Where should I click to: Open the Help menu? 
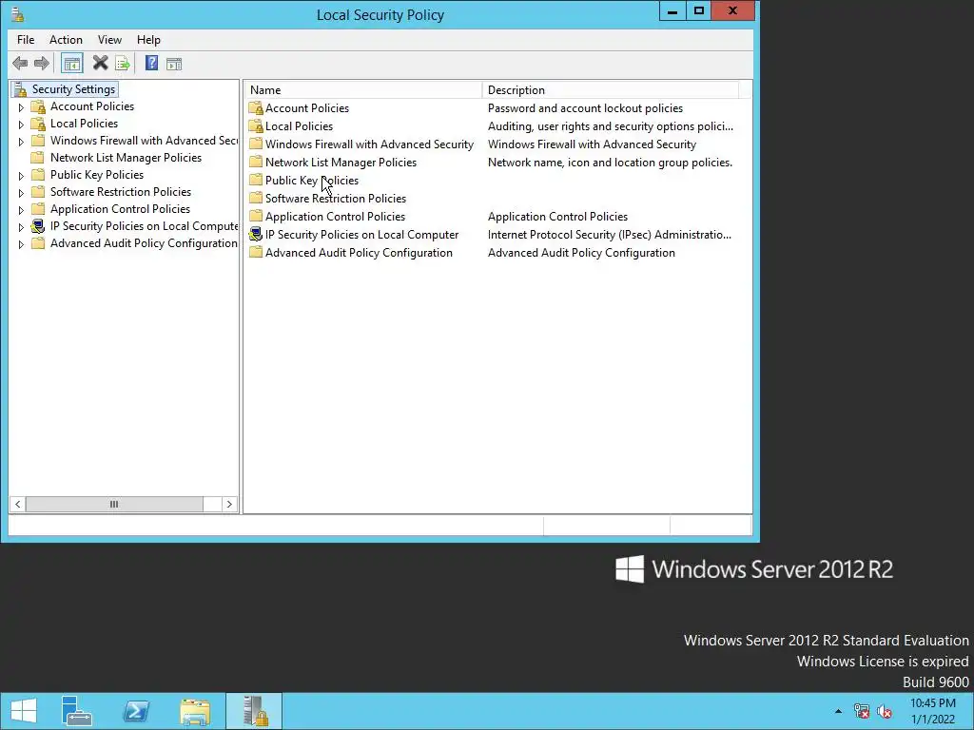(148, 40)
